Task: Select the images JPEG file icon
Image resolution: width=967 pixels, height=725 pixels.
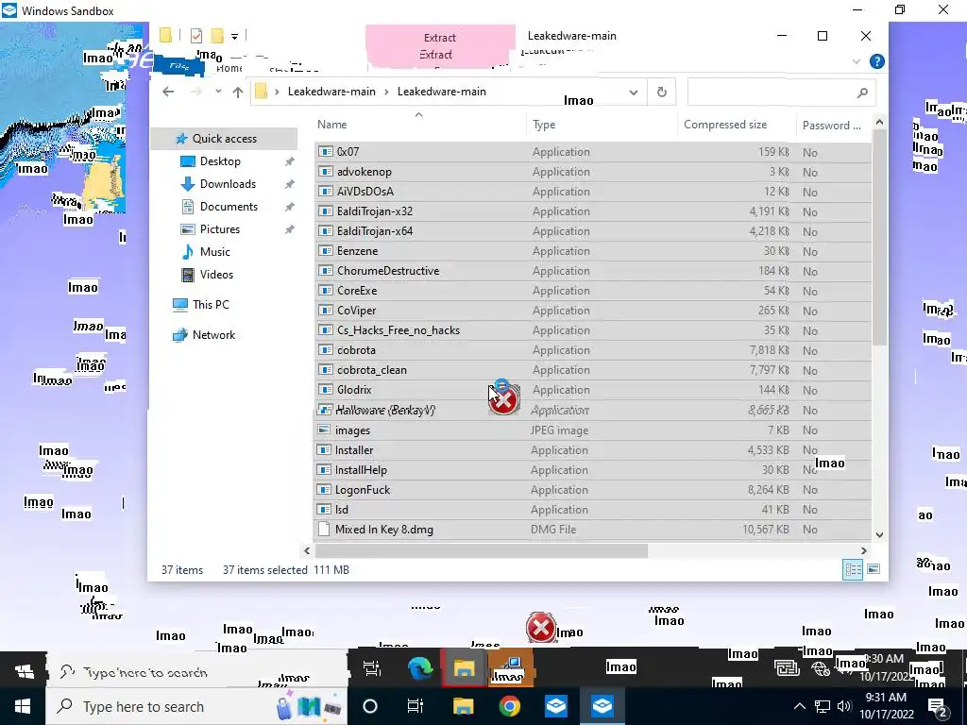Action: [324, 430]
